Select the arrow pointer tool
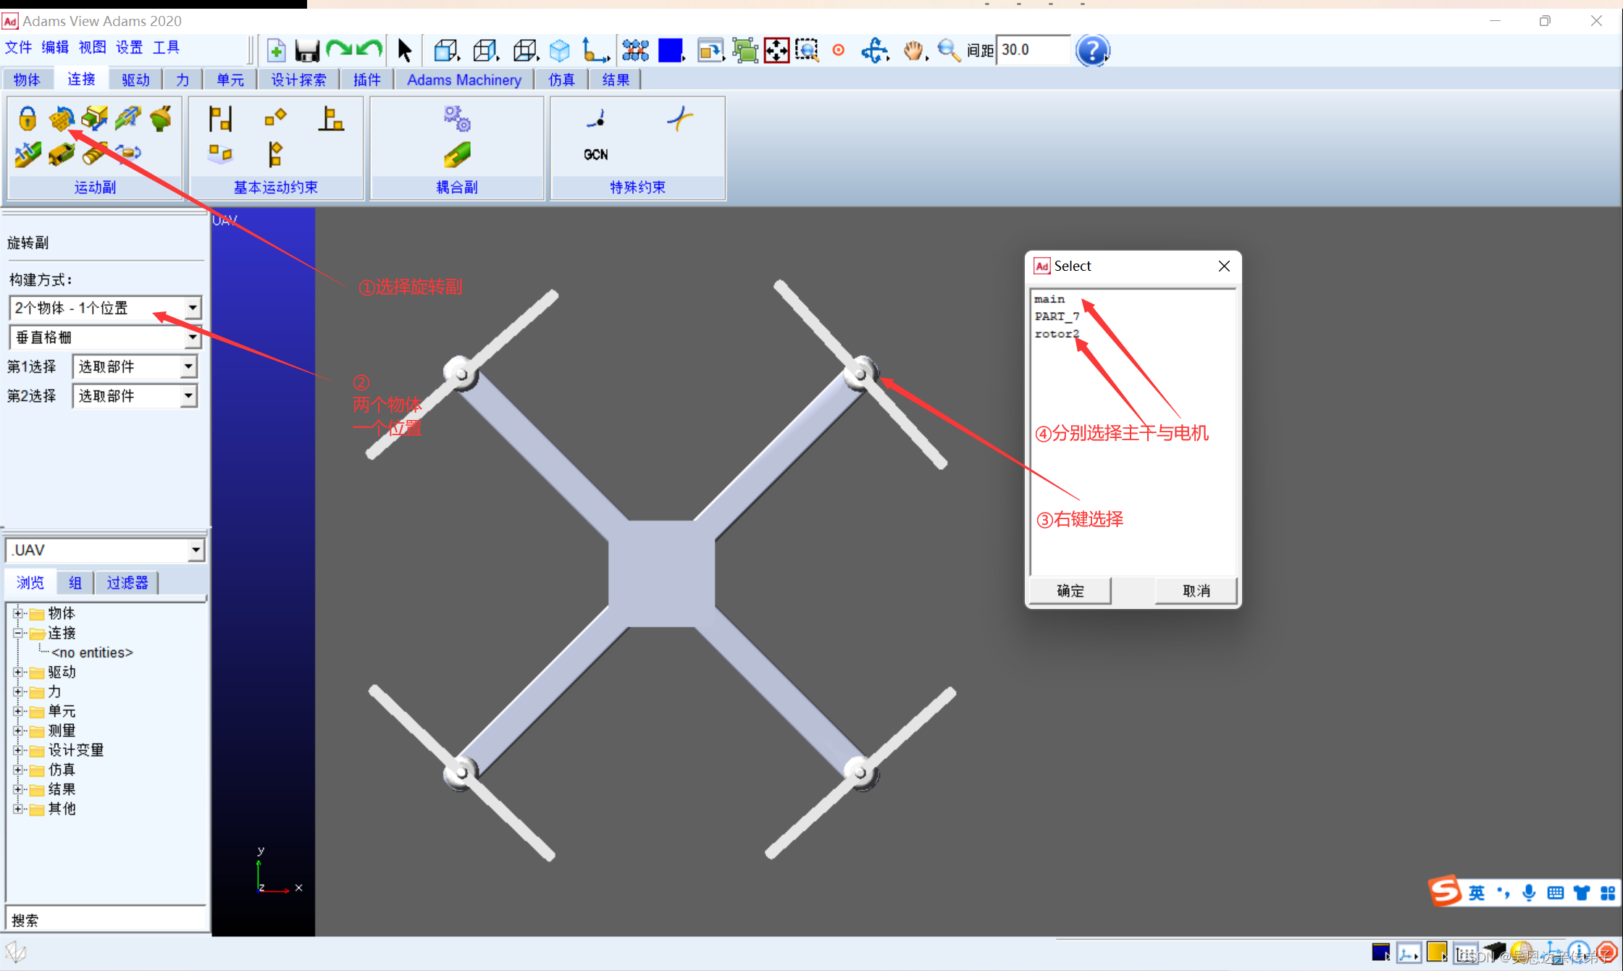 tap(404, 51)
